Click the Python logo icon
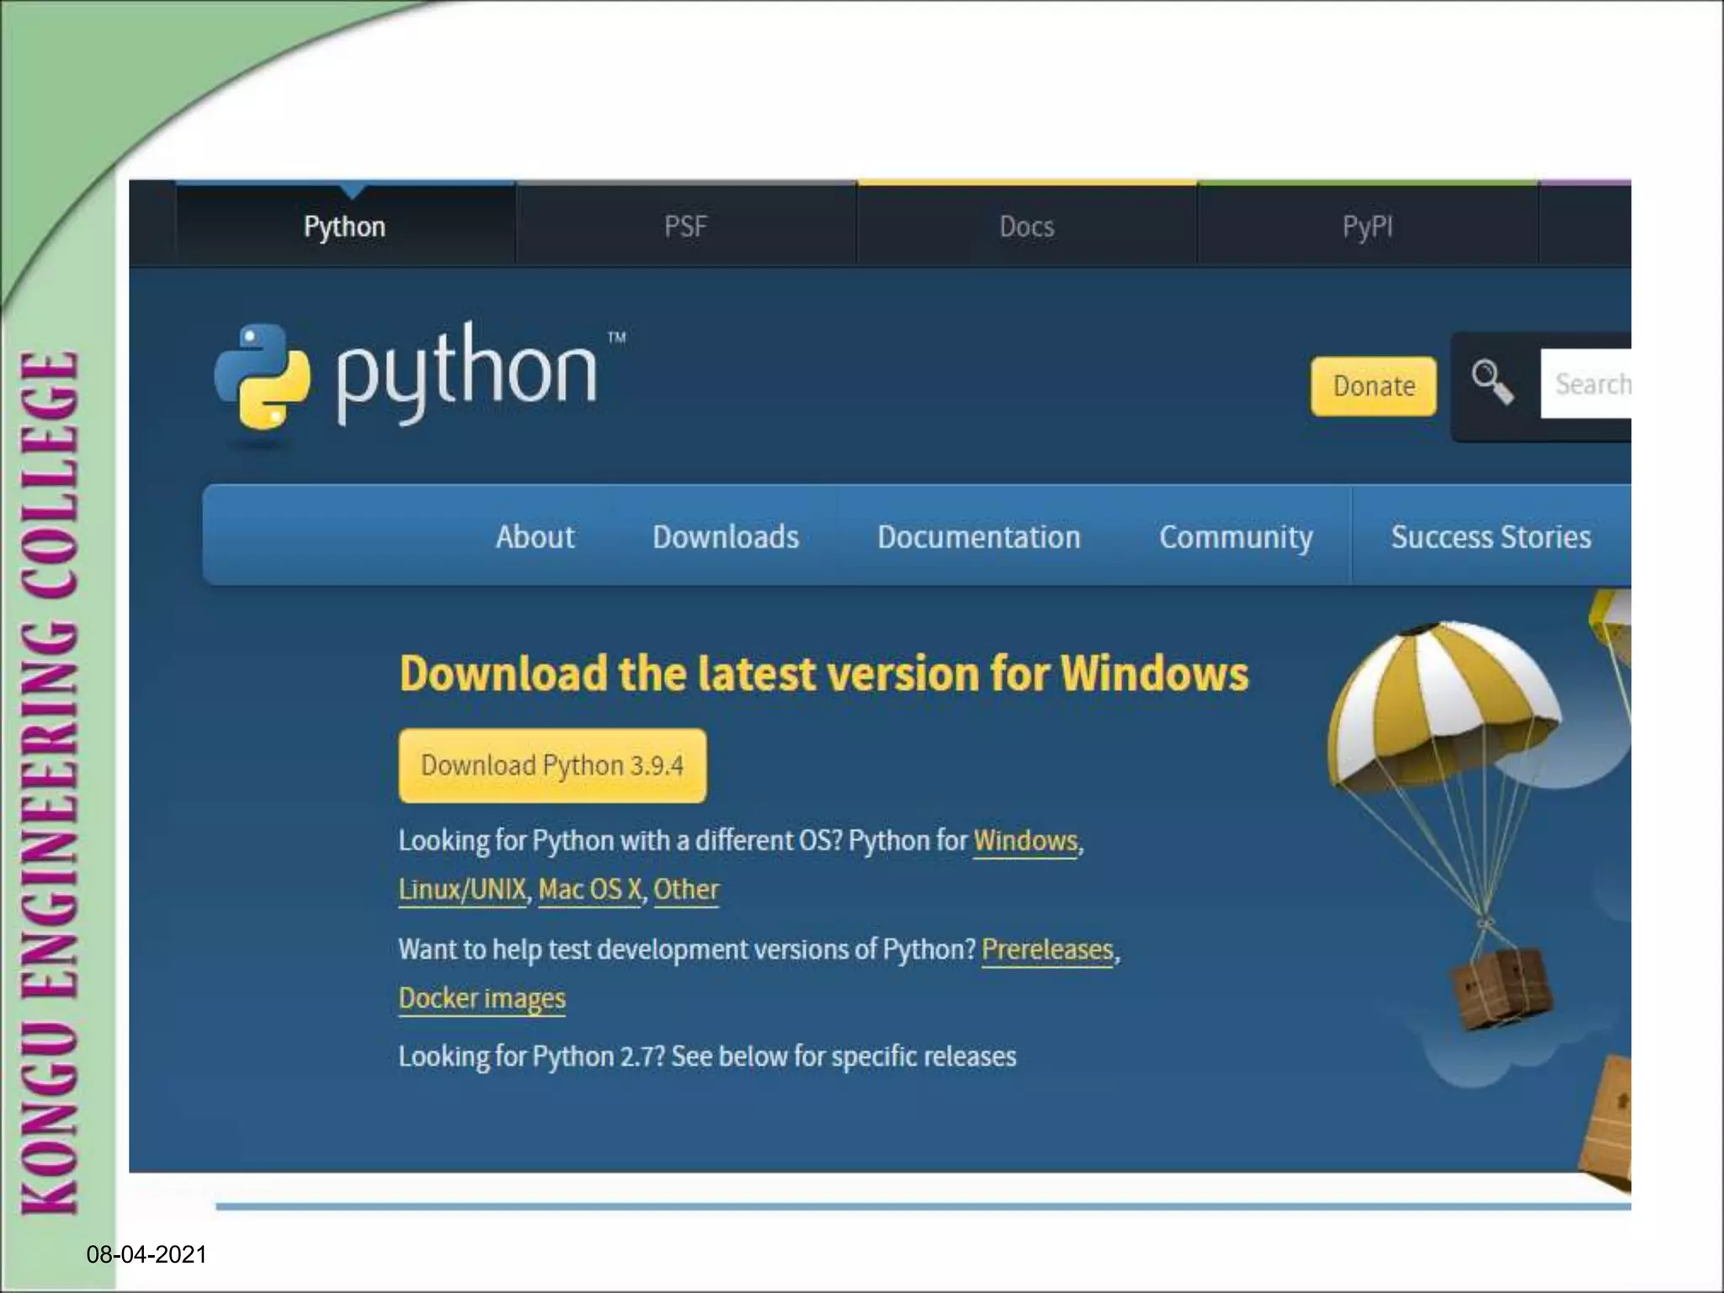 pos(262,377)
